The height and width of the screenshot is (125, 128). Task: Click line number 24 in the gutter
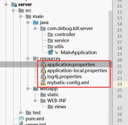120,84
